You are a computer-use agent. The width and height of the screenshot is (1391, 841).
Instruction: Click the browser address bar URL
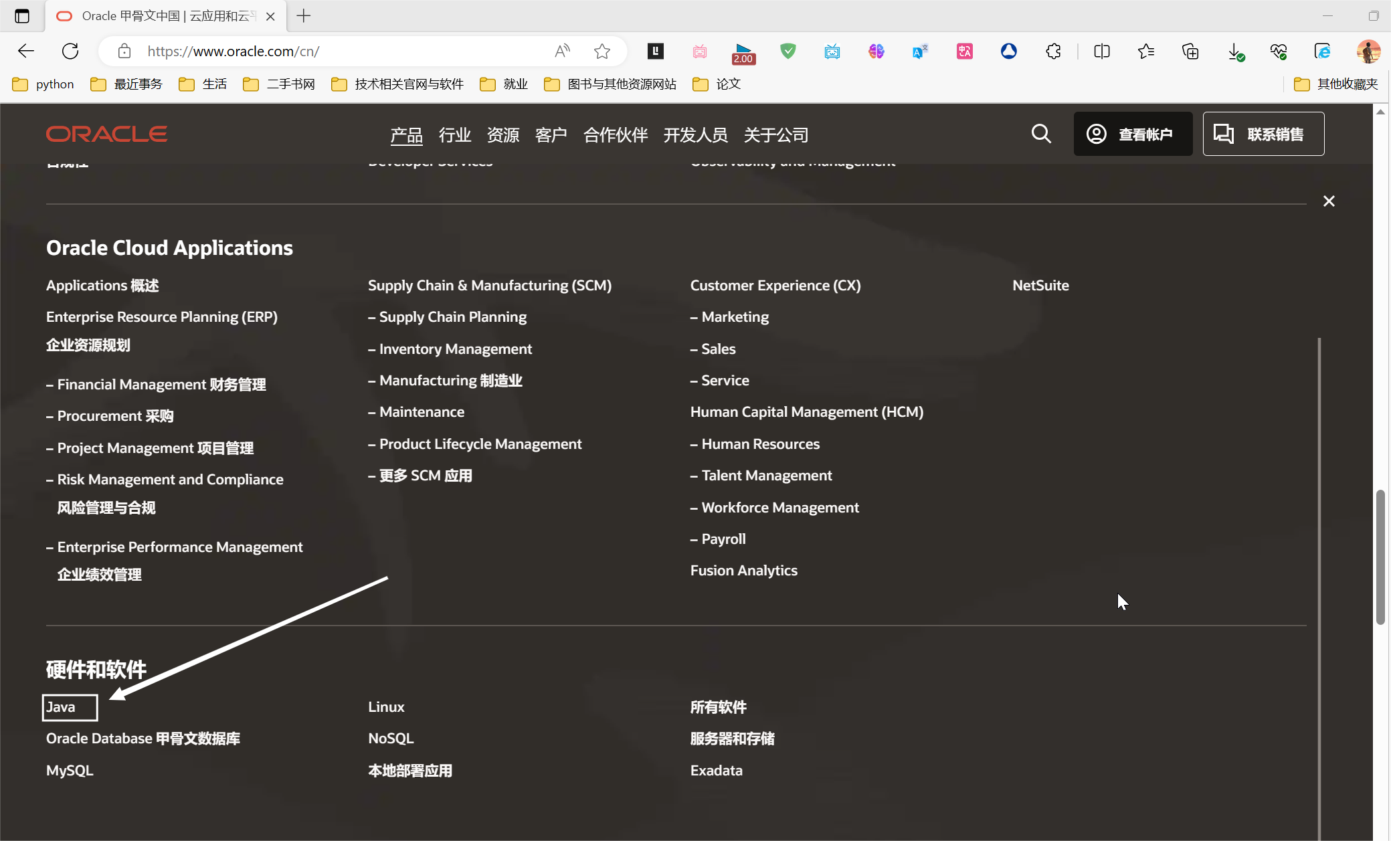234,51
